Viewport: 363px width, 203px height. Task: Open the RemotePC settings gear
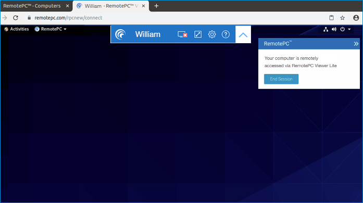click(x=212, y=34)
